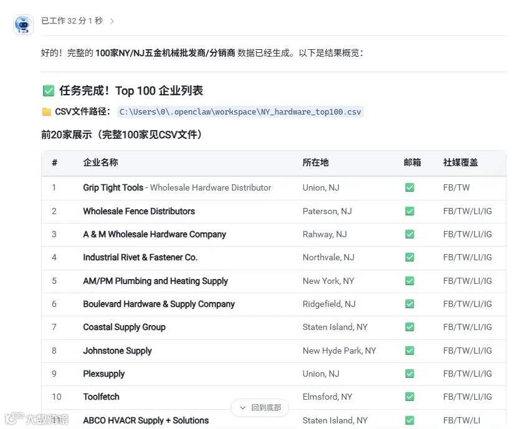Click the 所在地 column header
This screenshot has width=522, height=429.
(315, 163)
